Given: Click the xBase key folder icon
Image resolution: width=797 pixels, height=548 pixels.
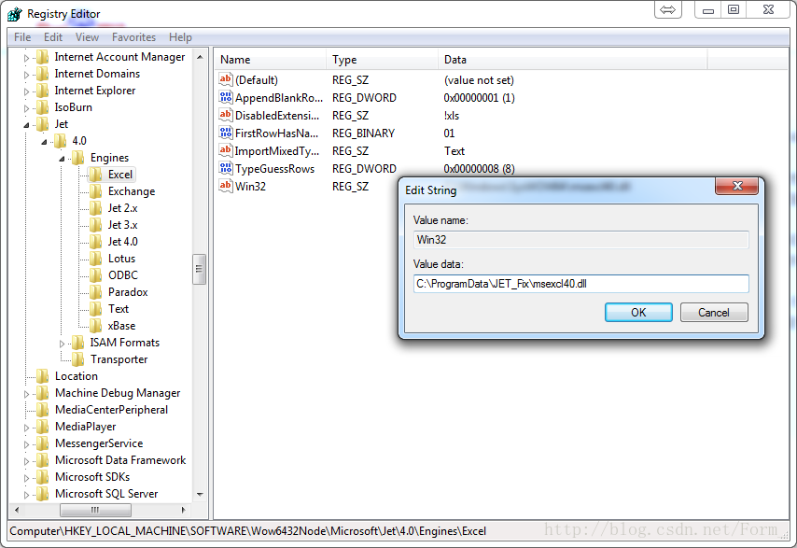Looking at the screenshot, I should [x=95, y=325].
